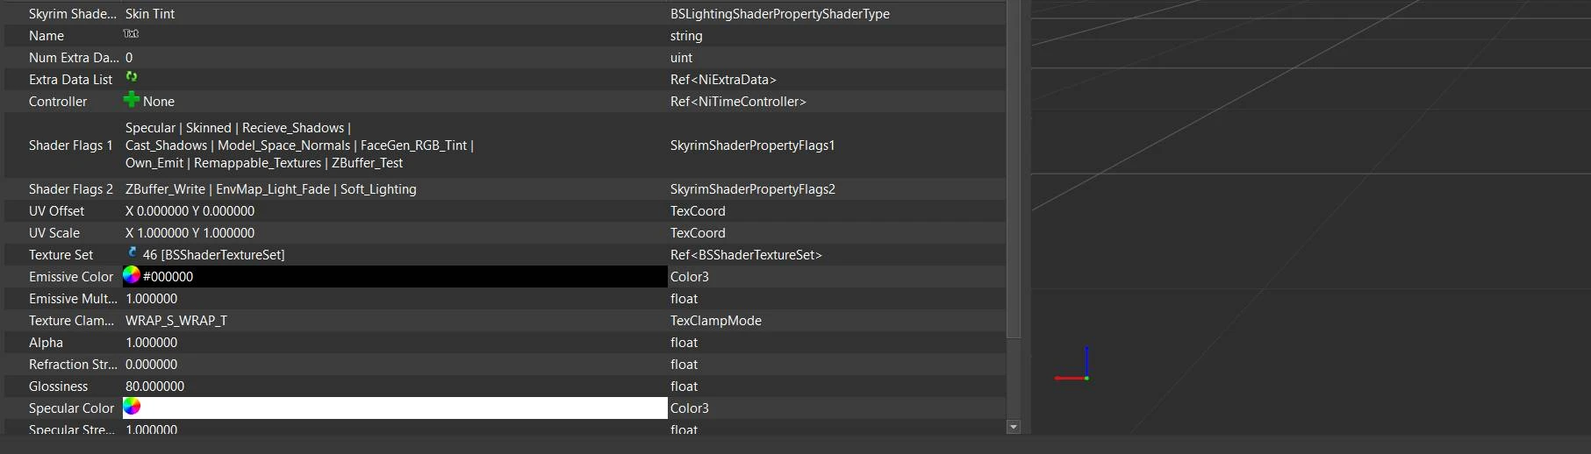This screenshot has width=1591, height=454.
Task: Select the Glossiness value 80.000000
Action: point(155,387)
